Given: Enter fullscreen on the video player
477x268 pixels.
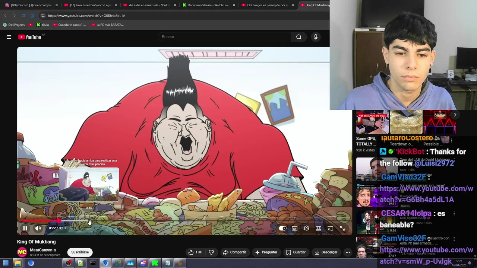Looking at the screenshot, I should click(x=342, y=228).
